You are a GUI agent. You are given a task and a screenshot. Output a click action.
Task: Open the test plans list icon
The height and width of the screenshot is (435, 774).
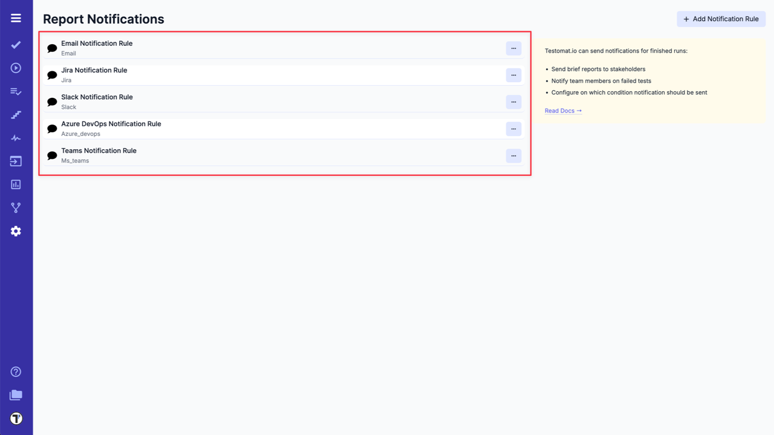coord(16,91)
